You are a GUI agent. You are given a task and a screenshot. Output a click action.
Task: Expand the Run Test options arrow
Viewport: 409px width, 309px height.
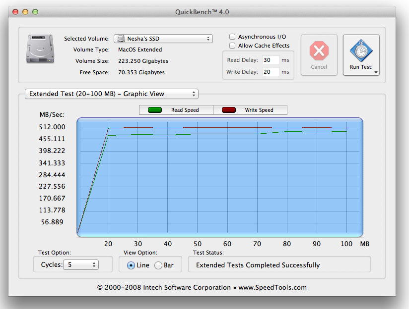(x=376, y=72)
